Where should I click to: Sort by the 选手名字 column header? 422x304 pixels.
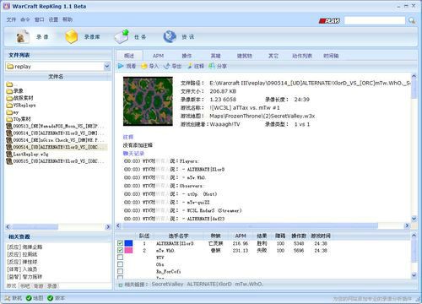click(x=178, y=236)
